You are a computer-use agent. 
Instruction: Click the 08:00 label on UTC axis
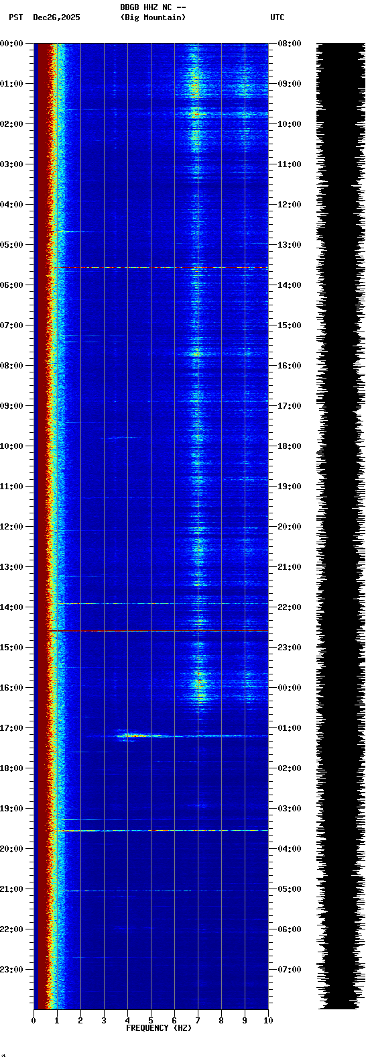point(289,44)
